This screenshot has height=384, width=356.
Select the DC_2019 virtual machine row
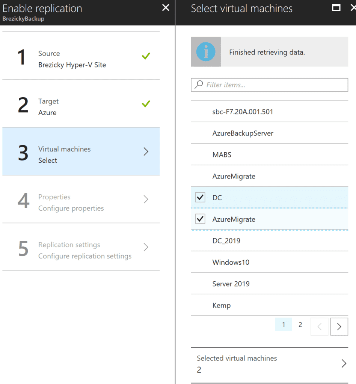(270, 241)
